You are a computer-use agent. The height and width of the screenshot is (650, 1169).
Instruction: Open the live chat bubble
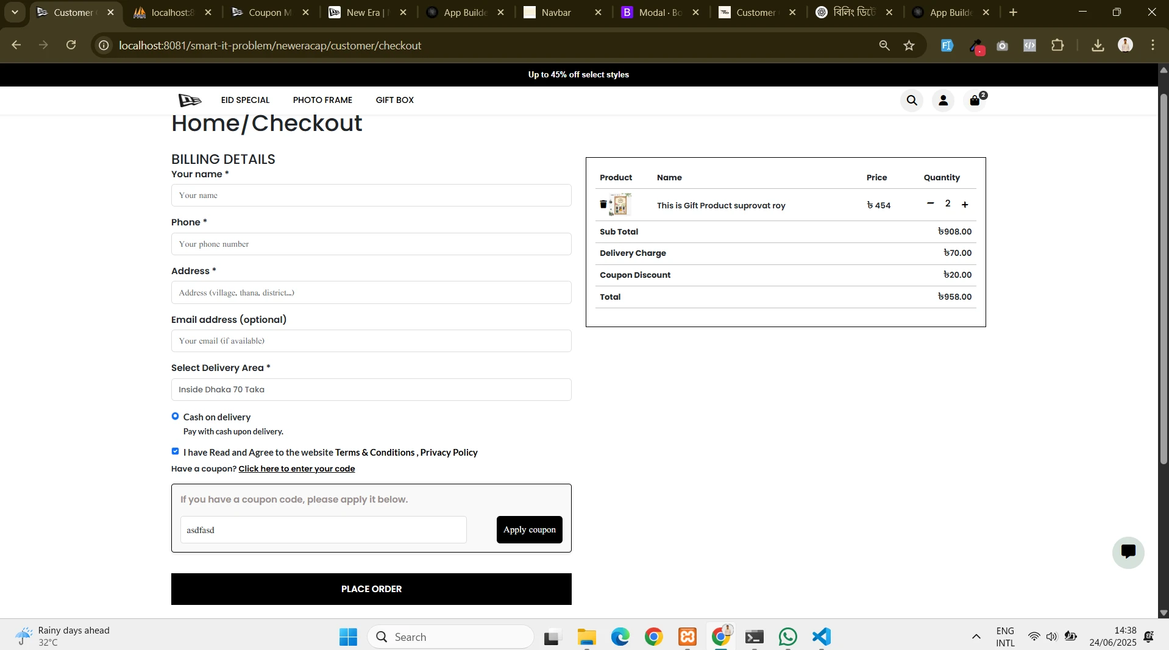(1128, 552)
